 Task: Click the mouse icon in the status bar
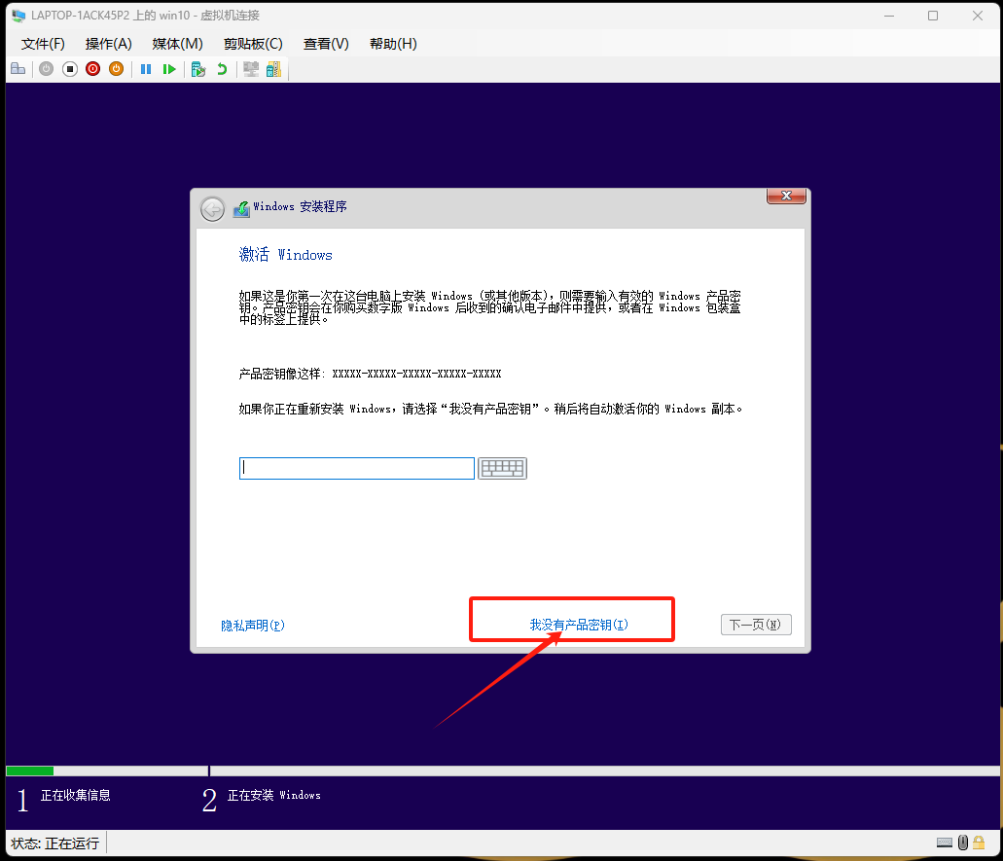(963, 843)
